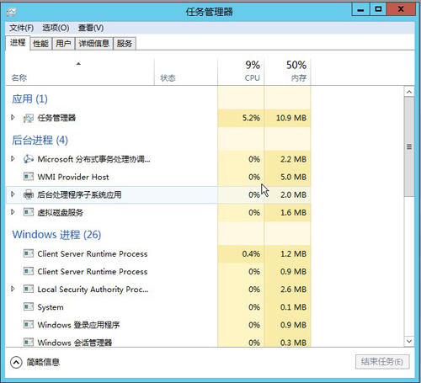The height and width of the screenshot is (383, 421).
Task: Click the 2.6 MB memory value
Action: pos(293,290)
